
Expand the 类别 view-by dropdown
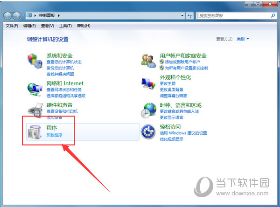pos(243,39)
